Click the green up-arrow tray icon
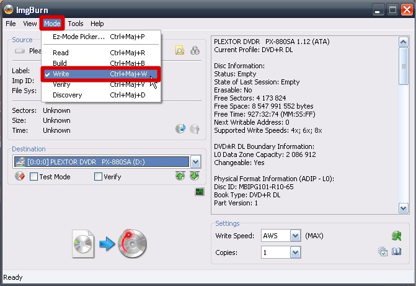The height and width of the screenshot is (286, 416). (180, 177)
